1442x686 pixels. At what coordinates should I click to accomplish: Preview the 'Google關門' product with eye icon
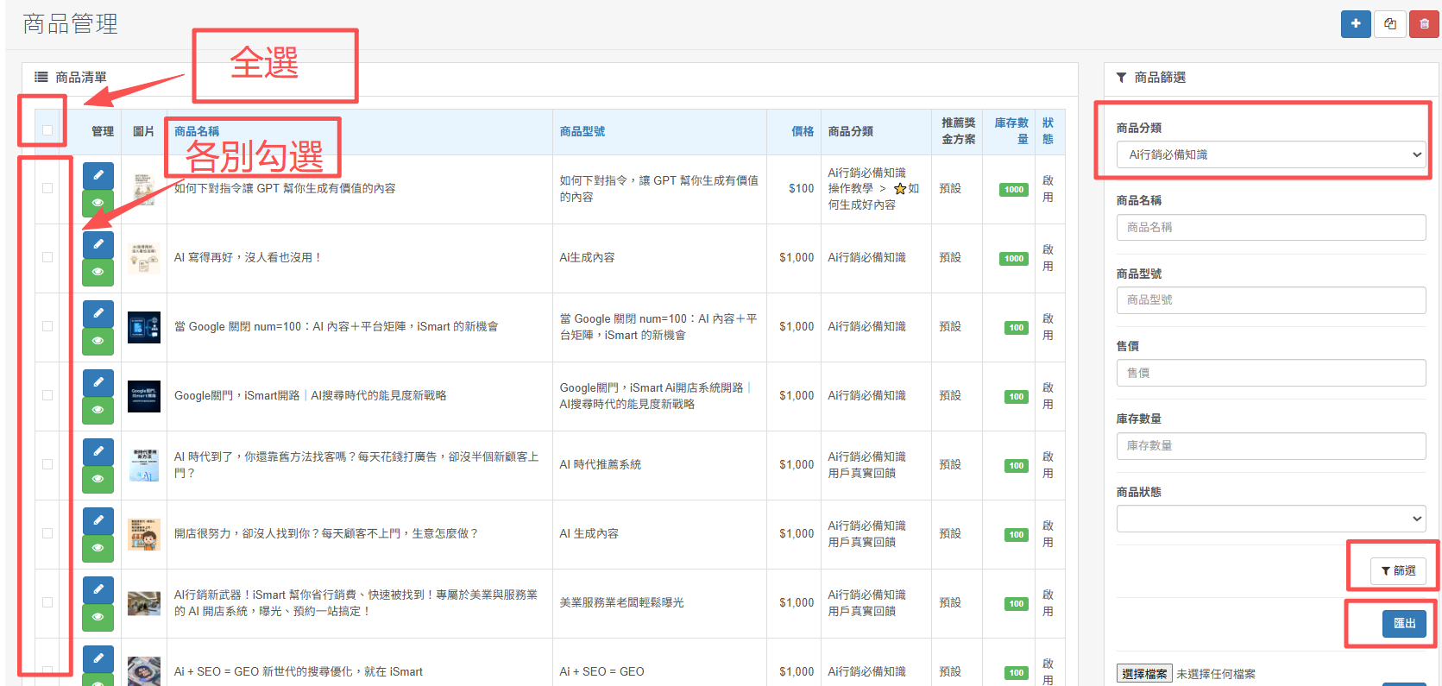click(98, 410)
